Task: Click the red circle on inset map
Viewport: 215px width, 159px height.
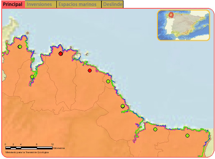Action: click(171, 15)
